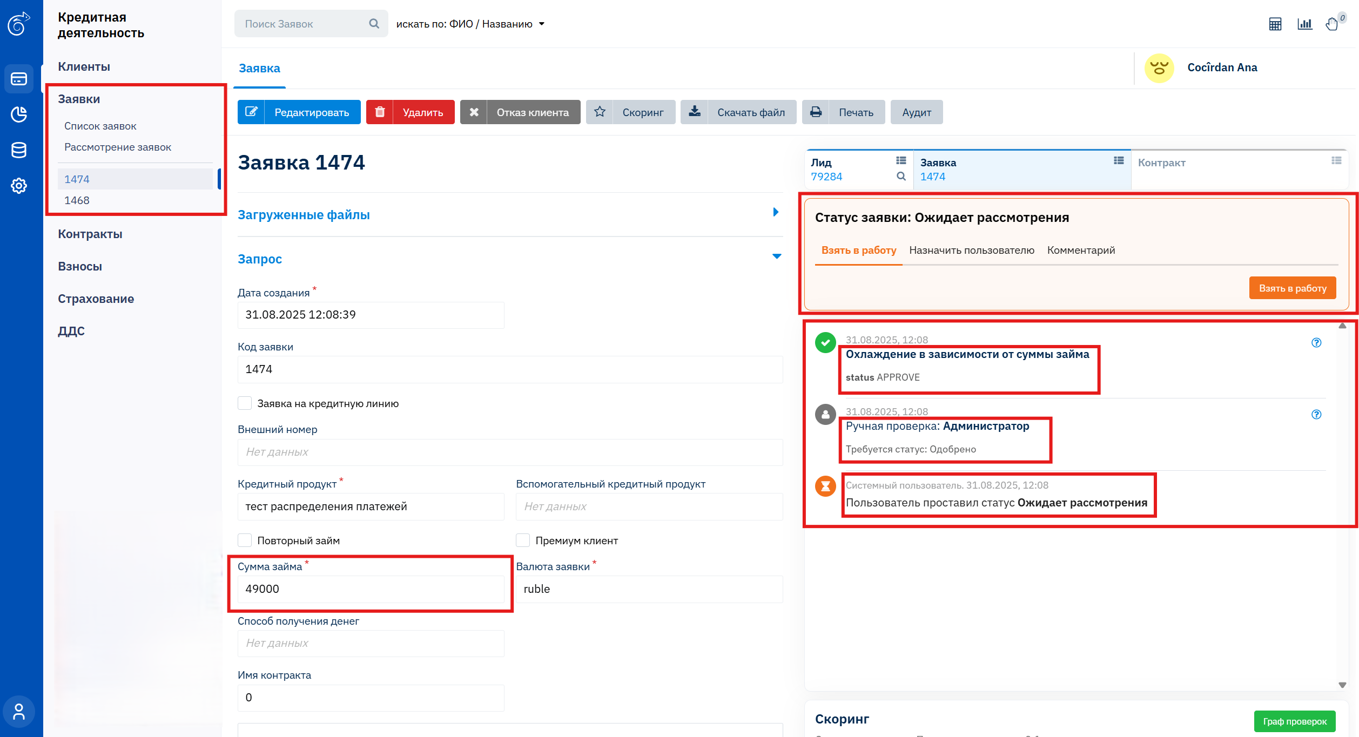Viewport: 1359px width, 737px height.
Task: Click the Кредитный продукт field
Action: click(371, 506)
